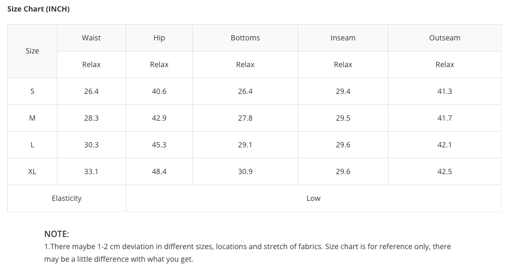This screenshot has height=268, width=510.
Task: Click the Inseam column header
Action: [343, 38]
